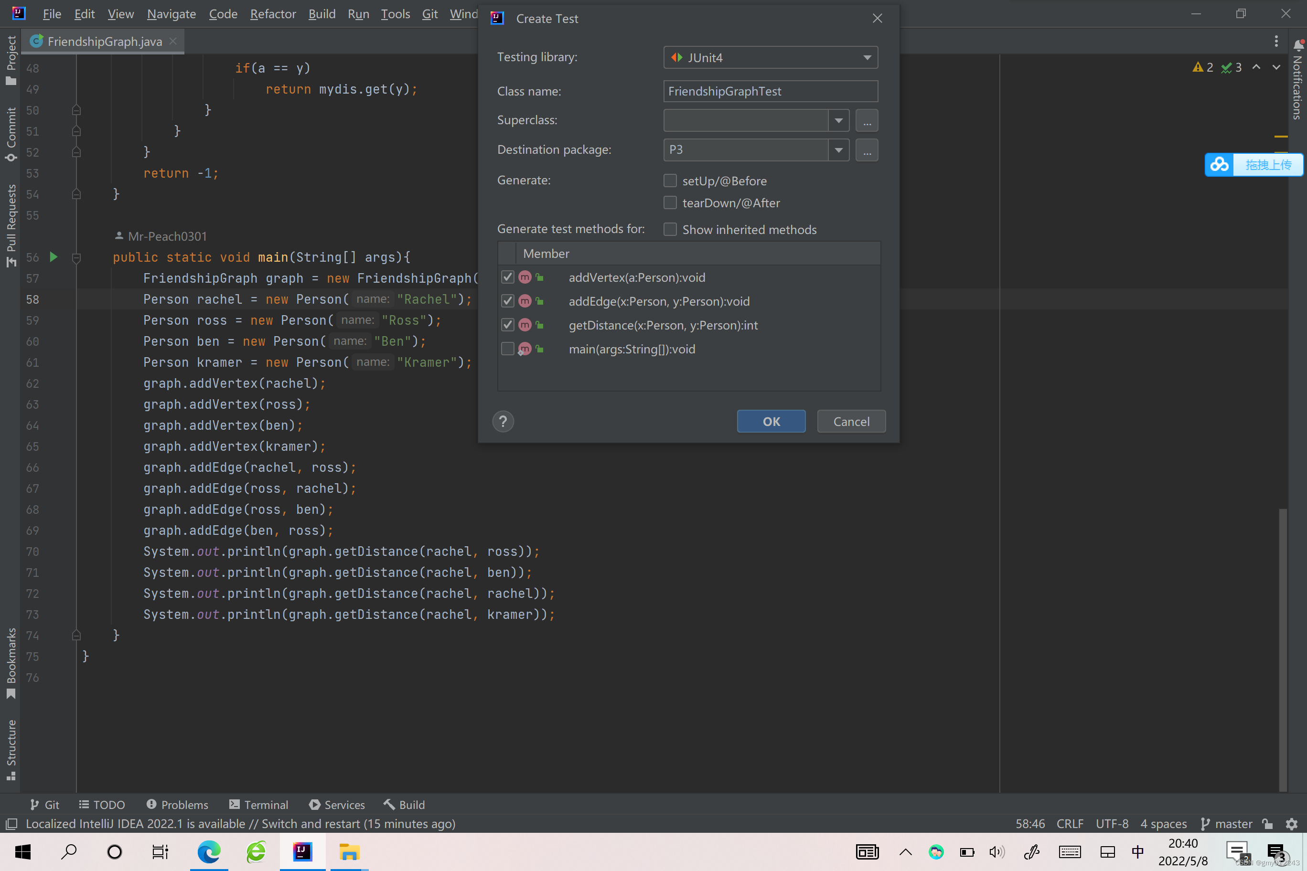Enable setUp/@Before generation
1307x871 pixels.
tap(670, 180)
